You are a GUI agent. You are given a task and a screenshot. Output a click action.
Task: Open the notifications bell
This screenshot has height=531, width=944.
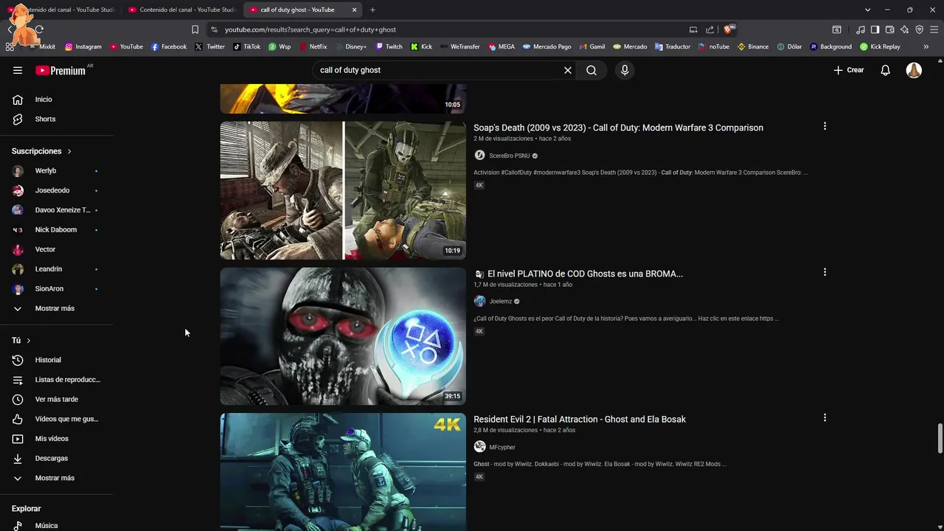click(886, 70)
